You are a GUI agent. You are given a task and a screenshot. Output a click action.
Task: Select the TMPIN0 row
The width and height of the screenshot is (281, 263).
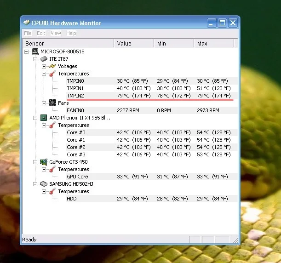click(152, 81)
